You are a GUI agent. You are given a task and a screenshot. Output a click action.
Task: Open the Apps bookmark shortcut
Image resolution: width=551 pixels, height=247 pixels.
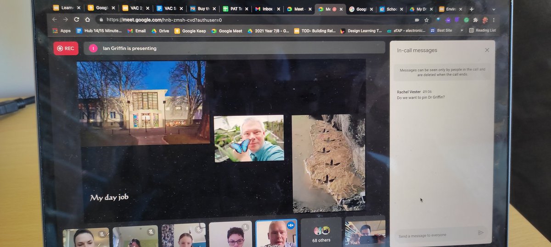(62, 31)
